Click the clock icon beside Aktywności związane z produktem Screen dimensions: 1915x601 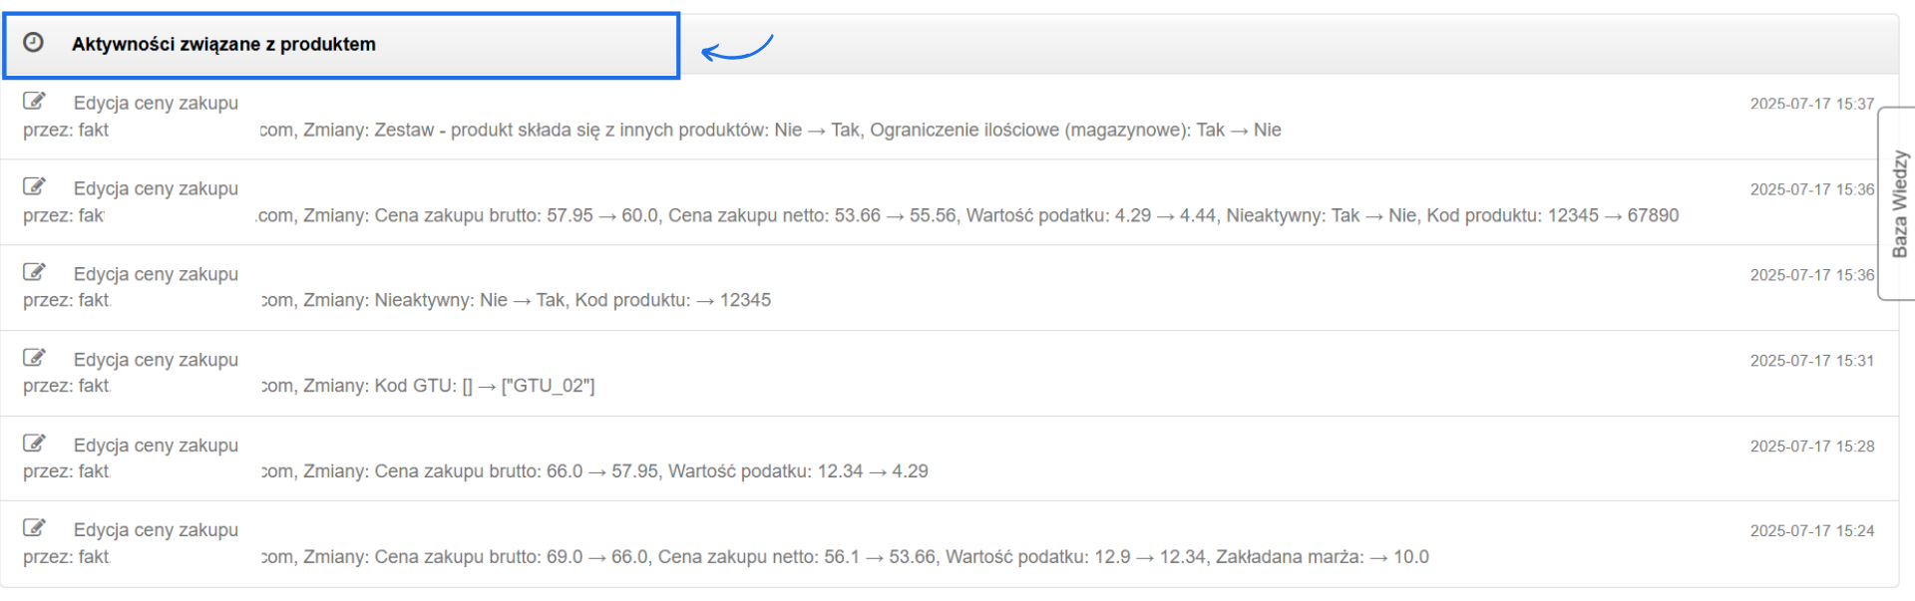tap(35, 44)
